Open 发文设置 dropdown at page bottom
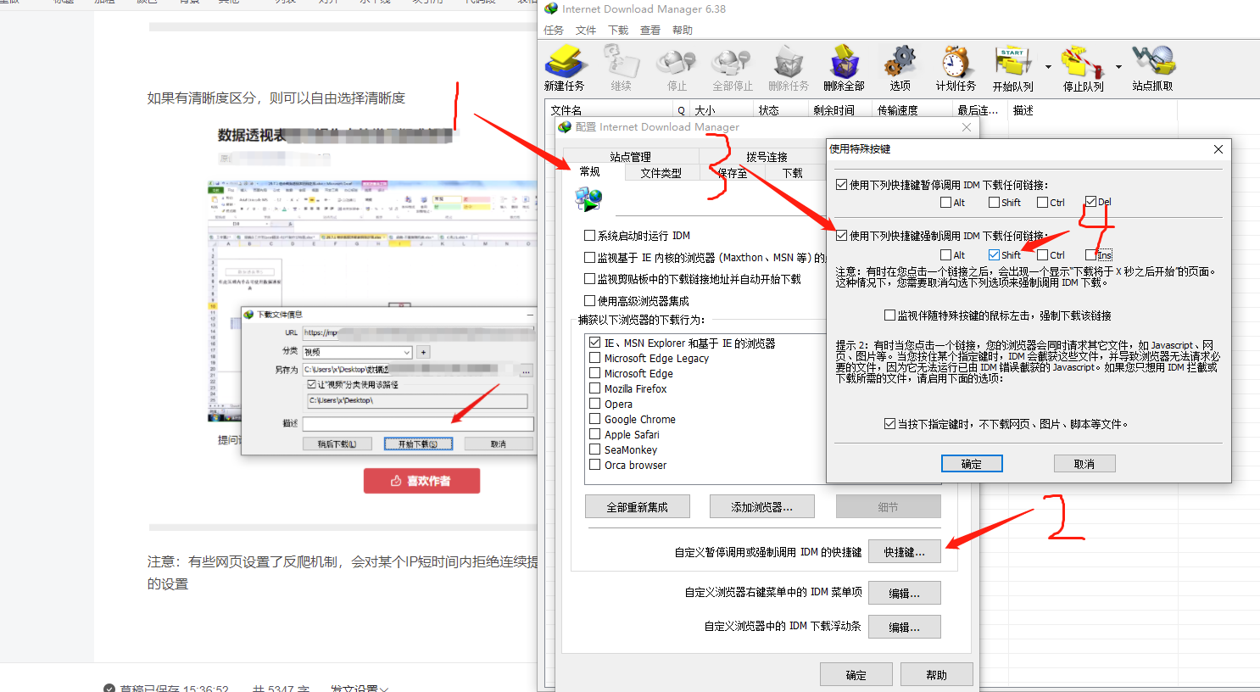Screen dimensions: 1260x692 click(360, 689)
